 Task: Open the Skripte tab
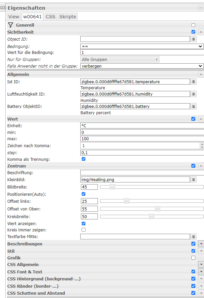[68, 17]
